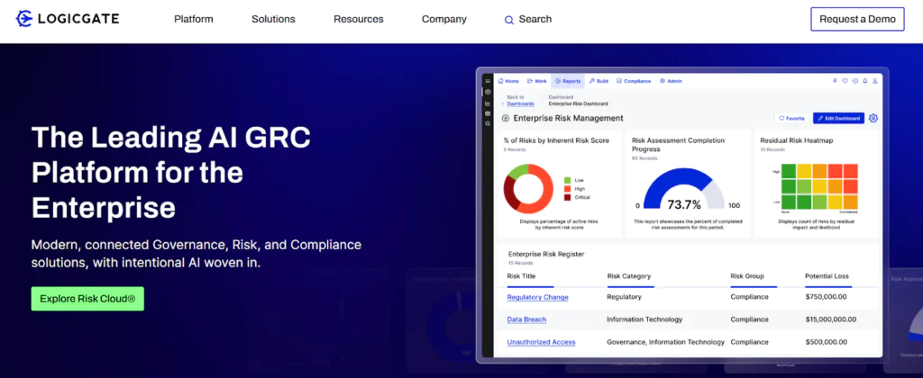Image resolution: width=923 pixels, height=378 pixels.
Task: Open the Platform menu
Action: click(x=194, y=20)
